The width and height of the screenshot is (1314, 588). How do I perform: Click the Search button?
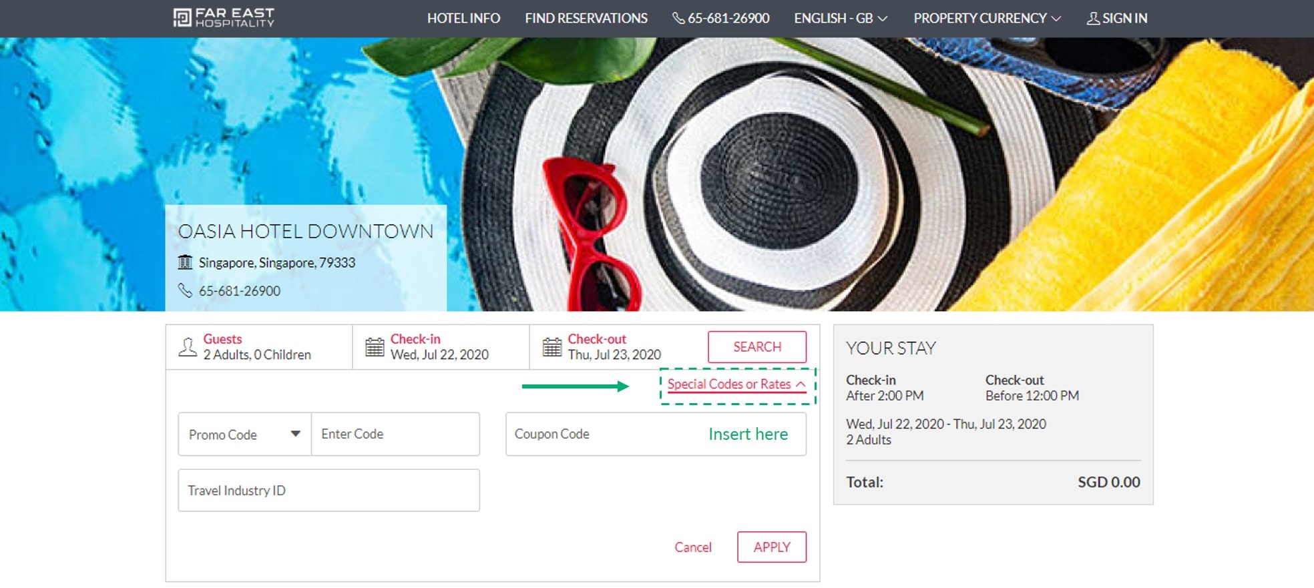pos(757,347)
